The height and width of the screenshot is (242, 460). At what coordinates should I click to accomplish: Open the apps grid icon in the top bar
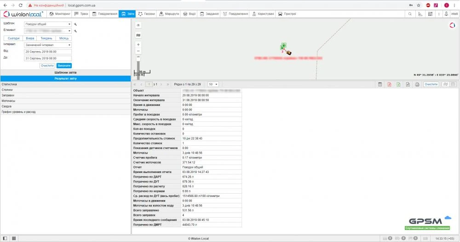coord(430,14)
